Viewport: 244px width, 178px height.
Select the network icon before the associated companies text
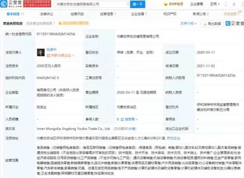tap(48, 56)
